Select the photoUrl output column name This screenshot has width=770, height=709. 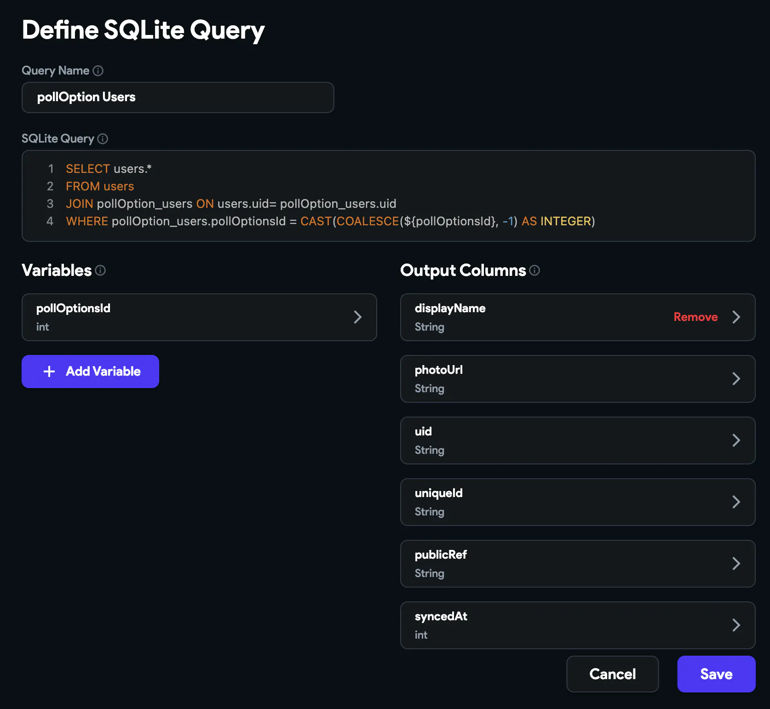coord(438,370)
